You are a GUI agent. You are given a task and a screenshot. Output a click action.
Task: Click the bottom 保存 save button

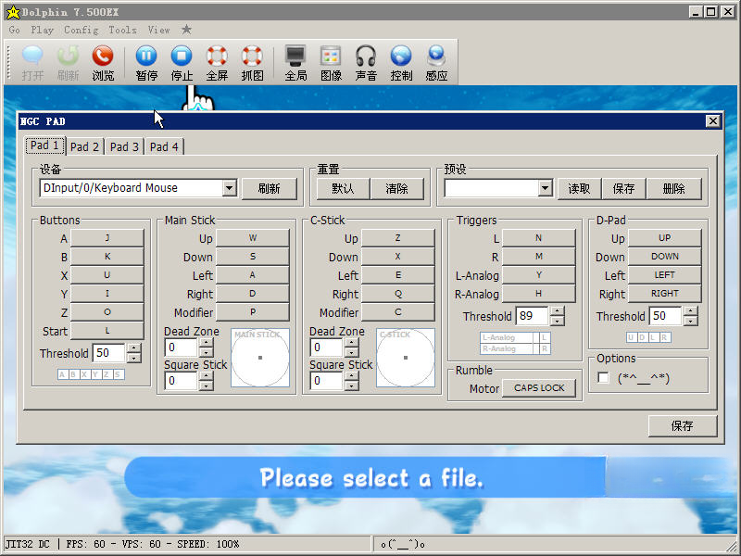683,425
